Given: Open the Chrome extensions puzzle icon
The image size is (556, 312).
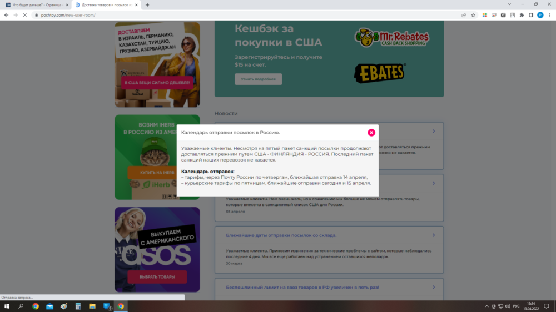Looking at the screenshot, I should coord(522,15).
